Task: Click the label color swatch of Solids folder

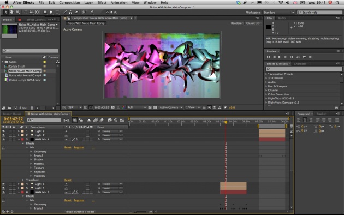Action: pyautogui.click(x=45, y=62)
